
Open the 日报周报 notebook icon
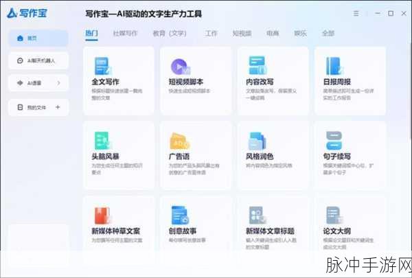click(x=334, y=66)
